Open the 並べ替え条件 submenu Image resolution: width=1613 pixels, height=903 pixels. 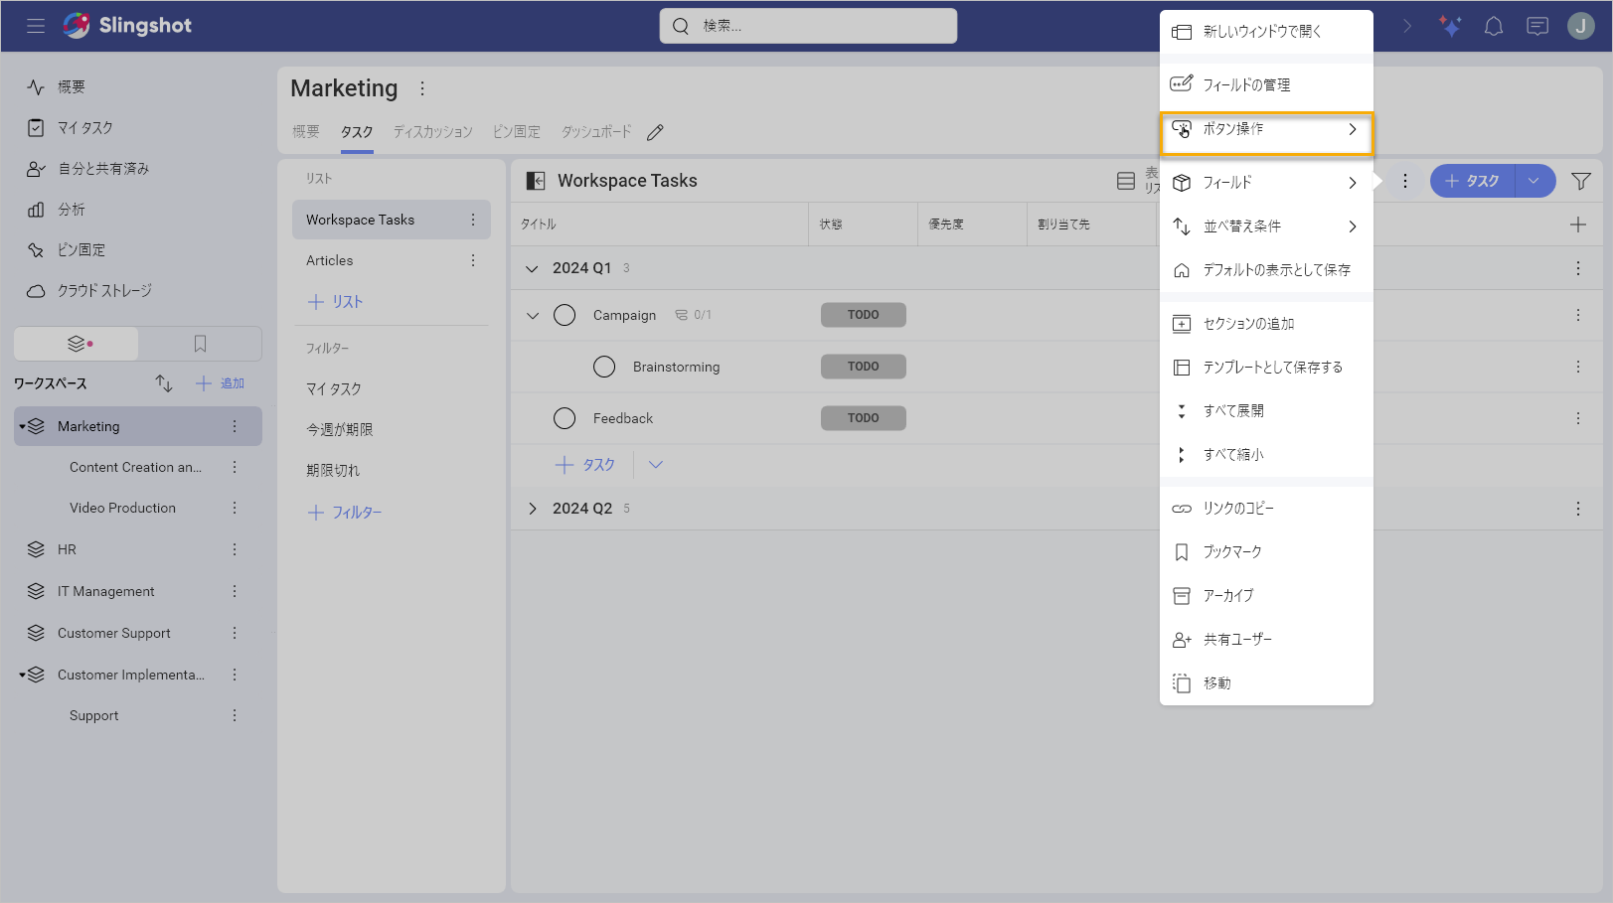(1266, 226)
